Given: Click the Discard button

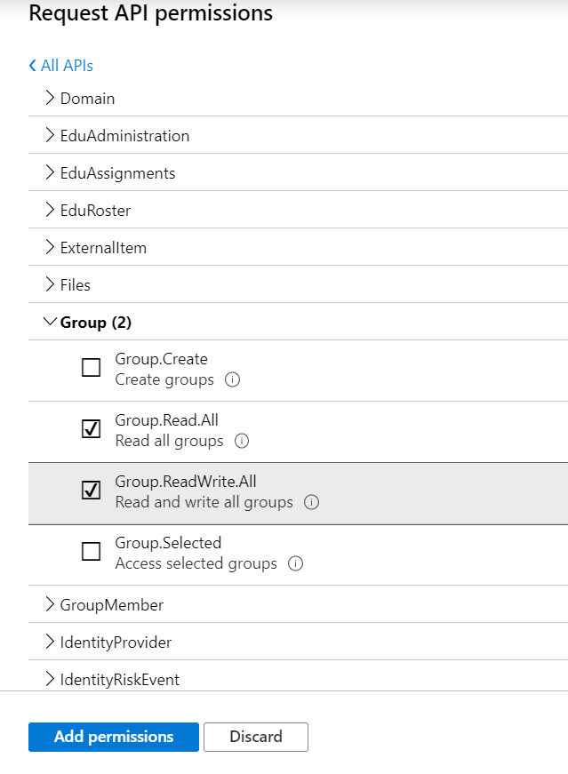Looking at the screenshot, I should [256, 737].
